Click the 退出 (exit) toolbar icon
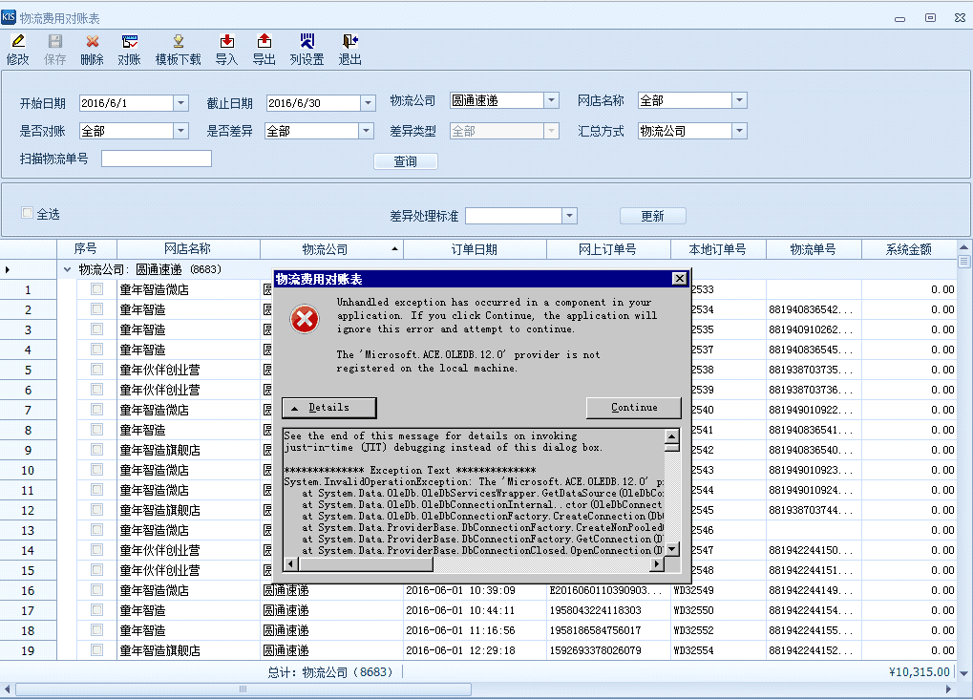 pos(349,42)
